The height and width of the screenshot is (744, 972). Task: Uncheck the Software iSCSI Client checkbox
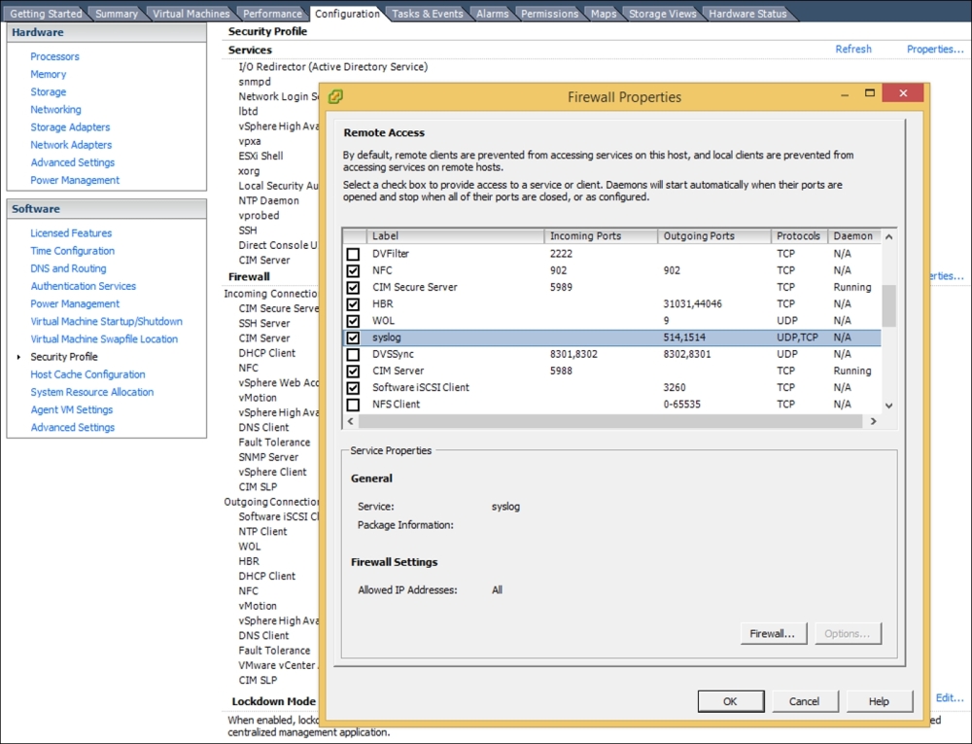353,388
